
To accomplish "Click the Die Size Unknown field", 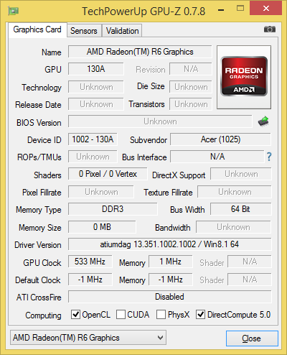I will tap(191, 87).
